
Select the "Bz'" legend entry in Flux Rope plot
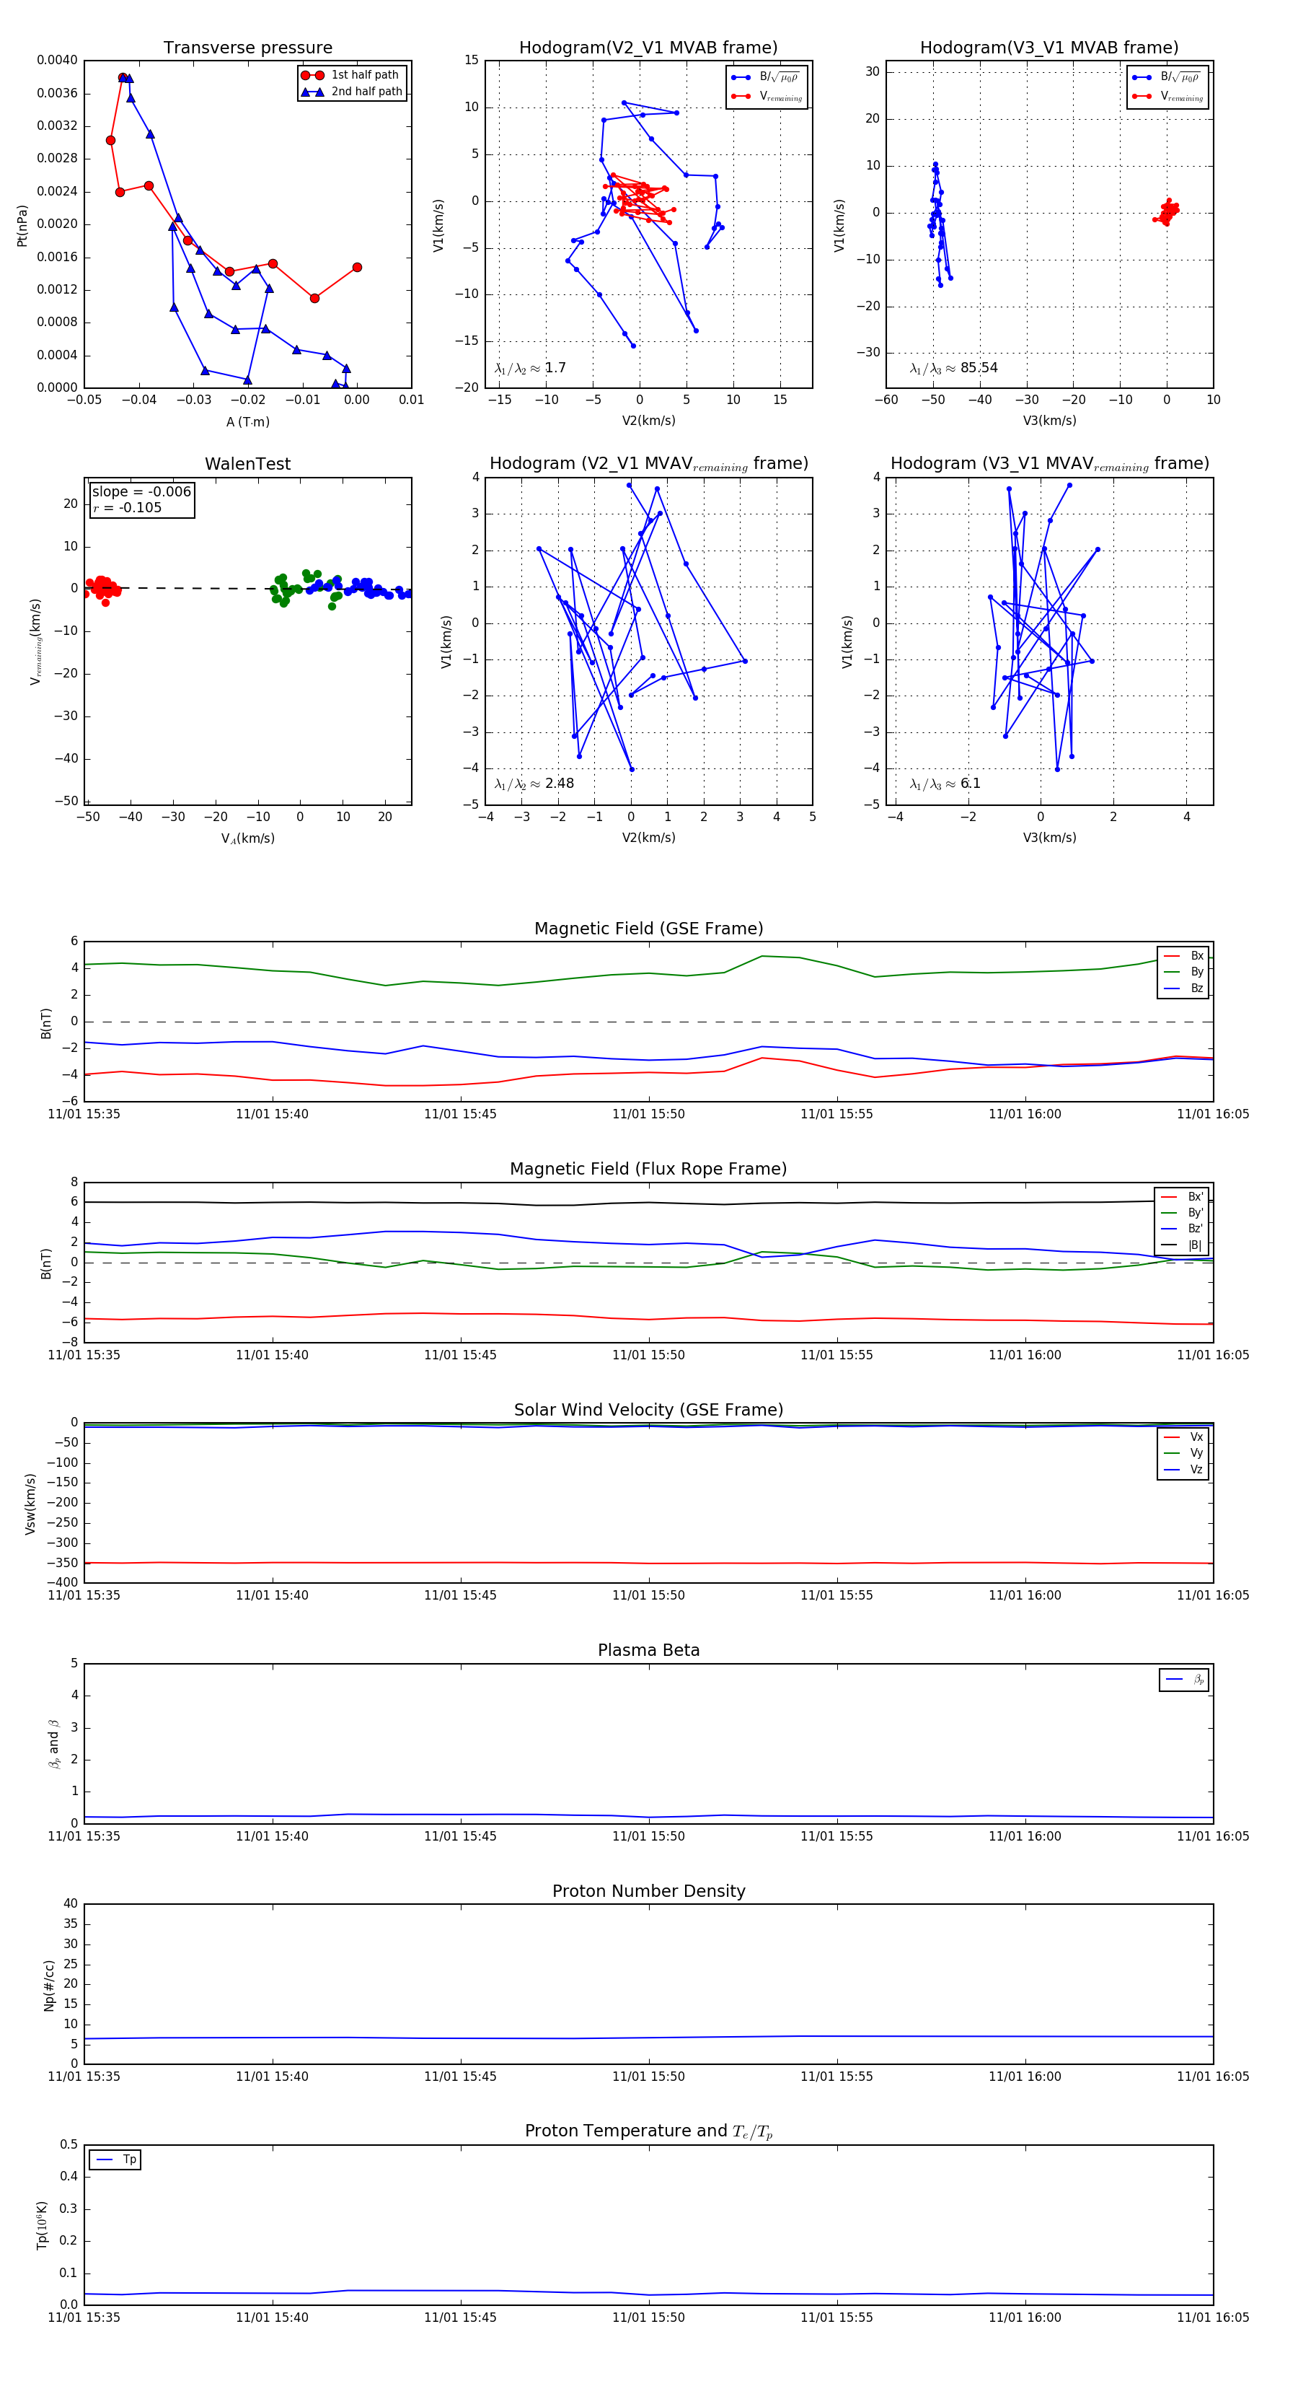1182,1229
